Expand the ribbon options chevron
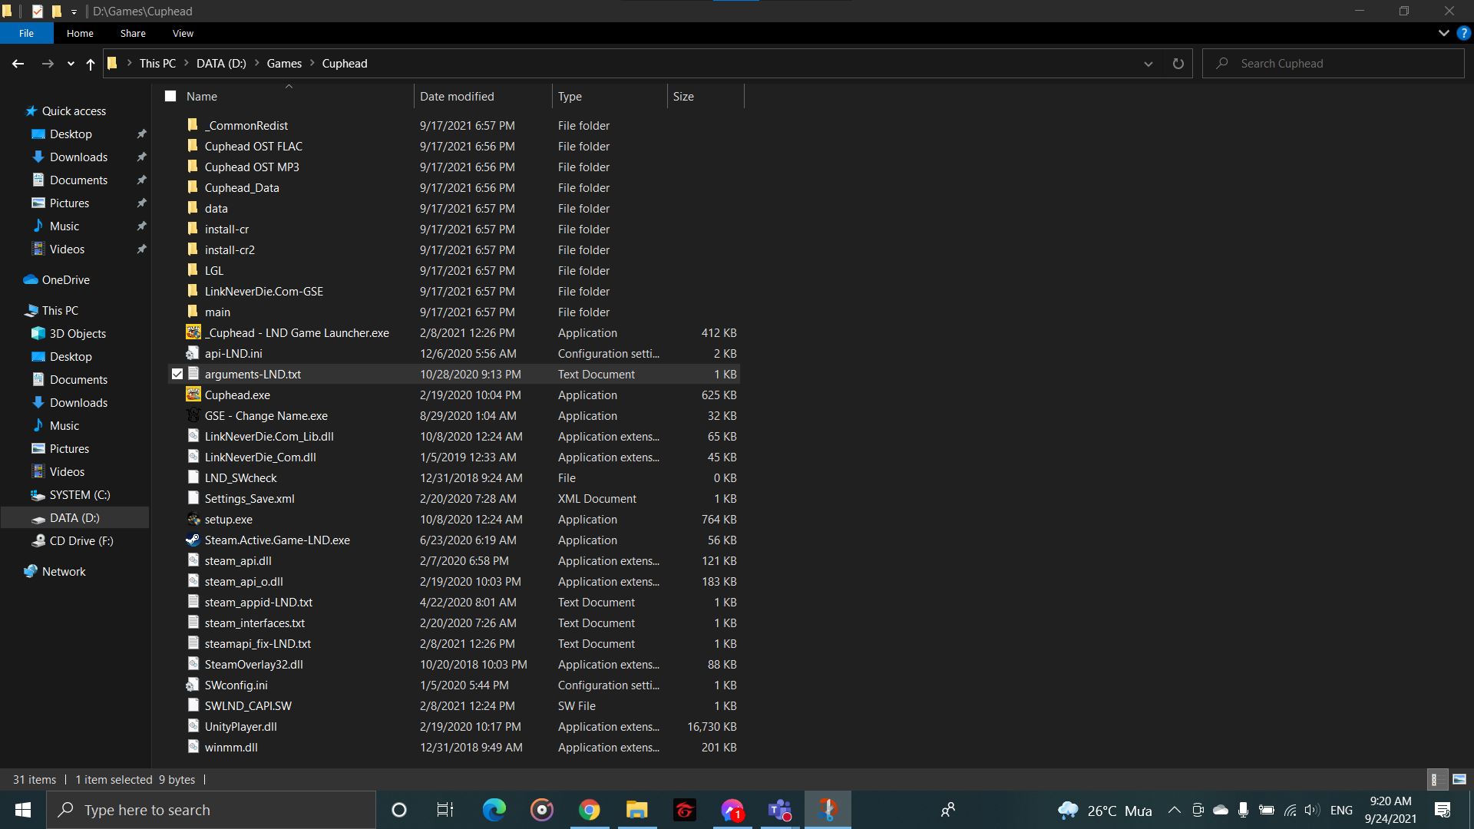Screen dimensions: 1474x829 (x=1442, y=33)
